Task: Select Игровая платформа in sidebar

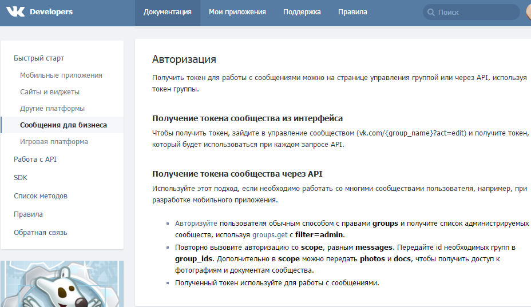Action: point(54,142)
